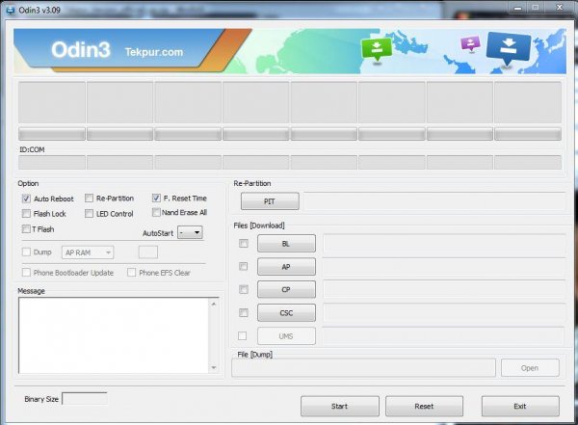Image resolution: width=578 pixels, height=425 pixels.
Task: Click the Odin3 logo text in banner
Action: click(x=81, y=50)
